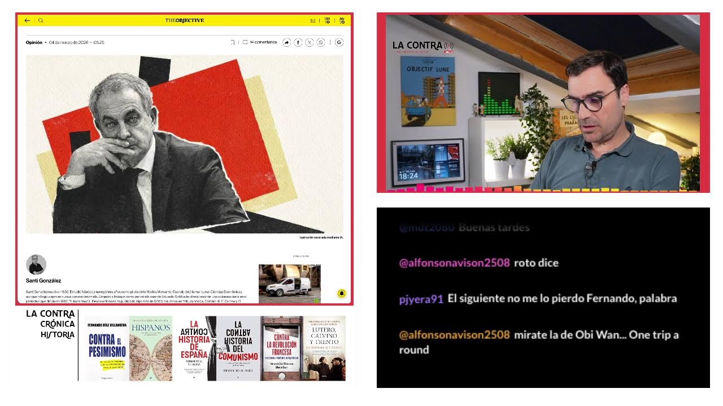Open the comments speech-bubble icon
This screenshot has height=406, width=723.
click(x=245, y=42)
